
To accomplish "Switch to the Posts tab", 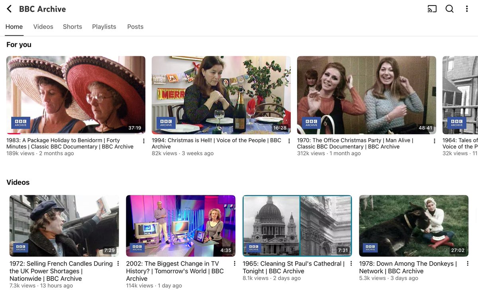I will click(135, 27).
